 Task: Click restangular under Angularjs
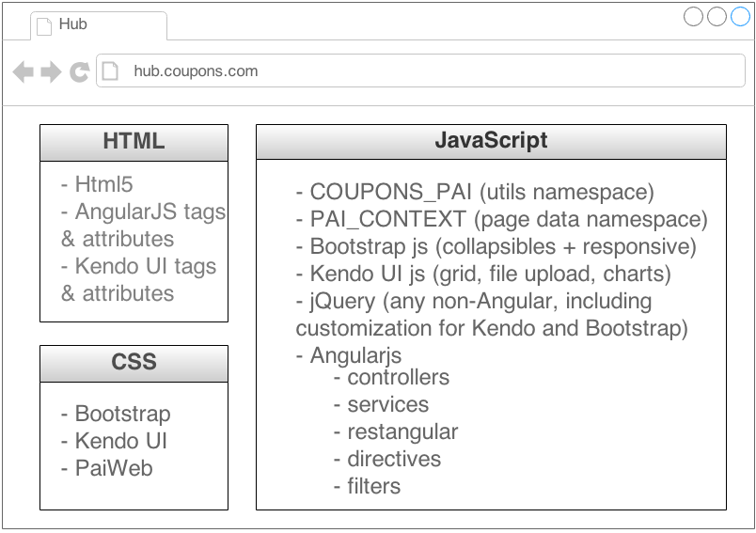(x=396, y=432)
